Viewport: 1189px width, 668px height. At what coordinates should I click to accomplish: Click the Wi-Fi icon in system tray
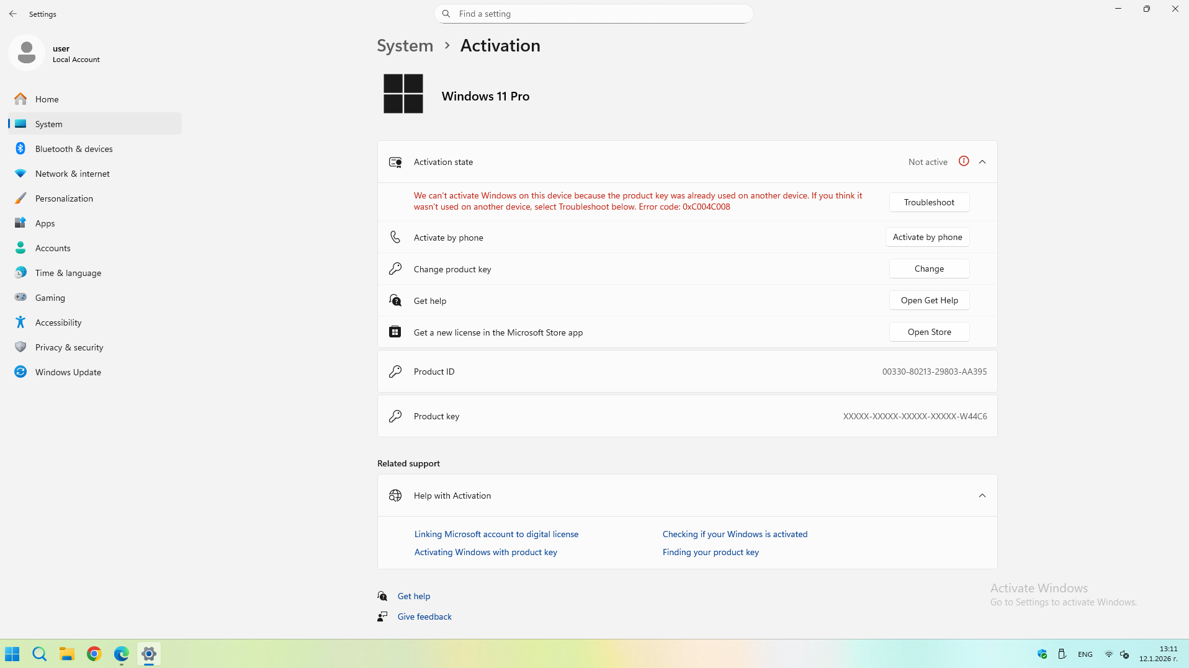click(1108, 654)
